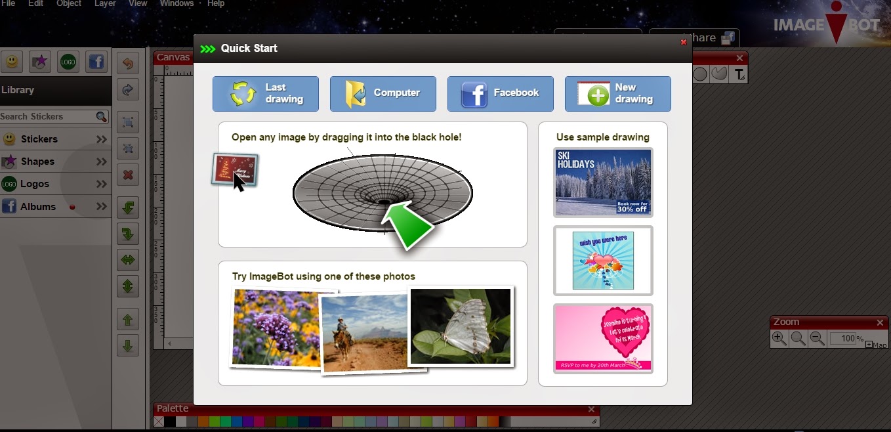The image size is (891, 432).
Task: Click the New drawing button
Action: click(x=618, y=93)
